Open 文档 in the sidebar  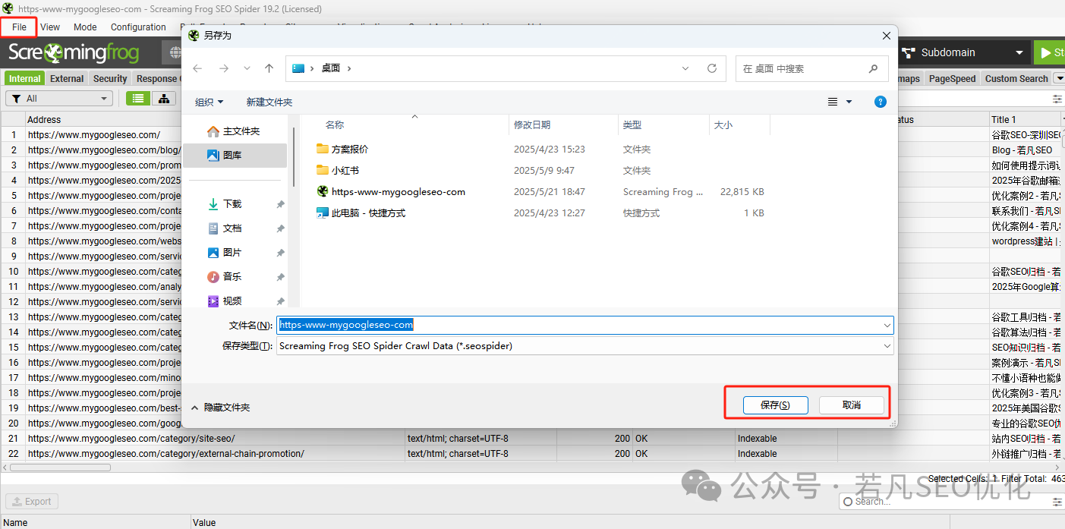[232, 228]
